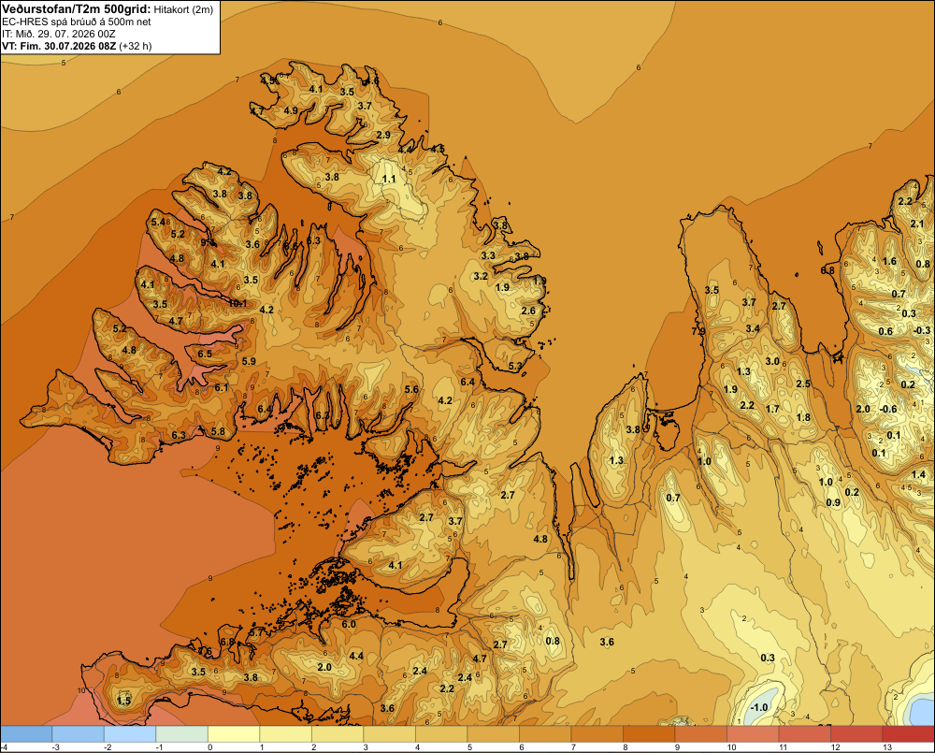Click the legend color swatch between 5 and 6
The height and width of the screenshot is (753, 935).
[x=494, y=734]
